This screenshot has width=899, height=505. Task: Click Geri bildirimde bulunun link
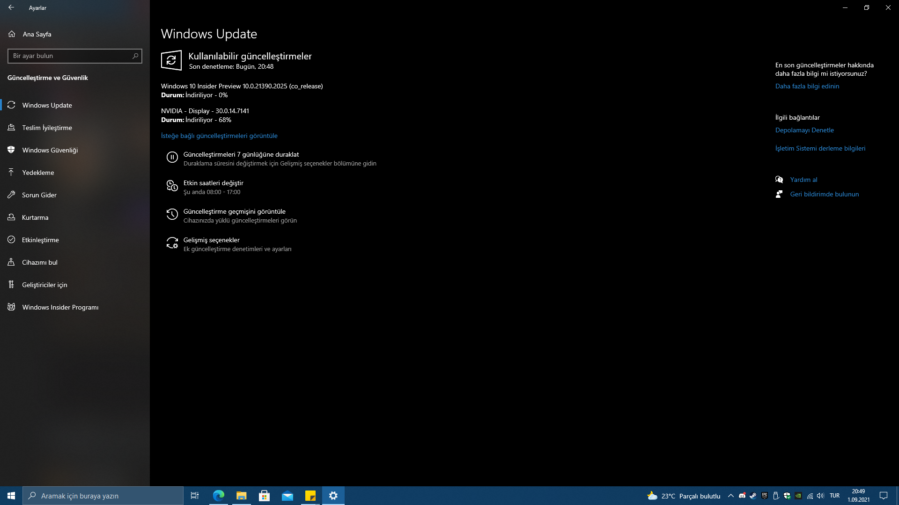[x=824, y=194]
